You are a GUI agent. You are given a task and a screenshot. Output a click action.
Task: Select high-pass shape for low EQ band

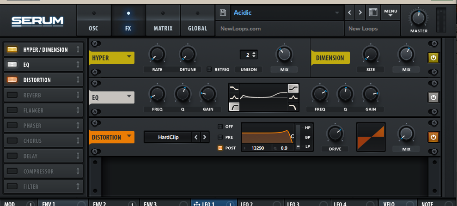coord(234,107)
